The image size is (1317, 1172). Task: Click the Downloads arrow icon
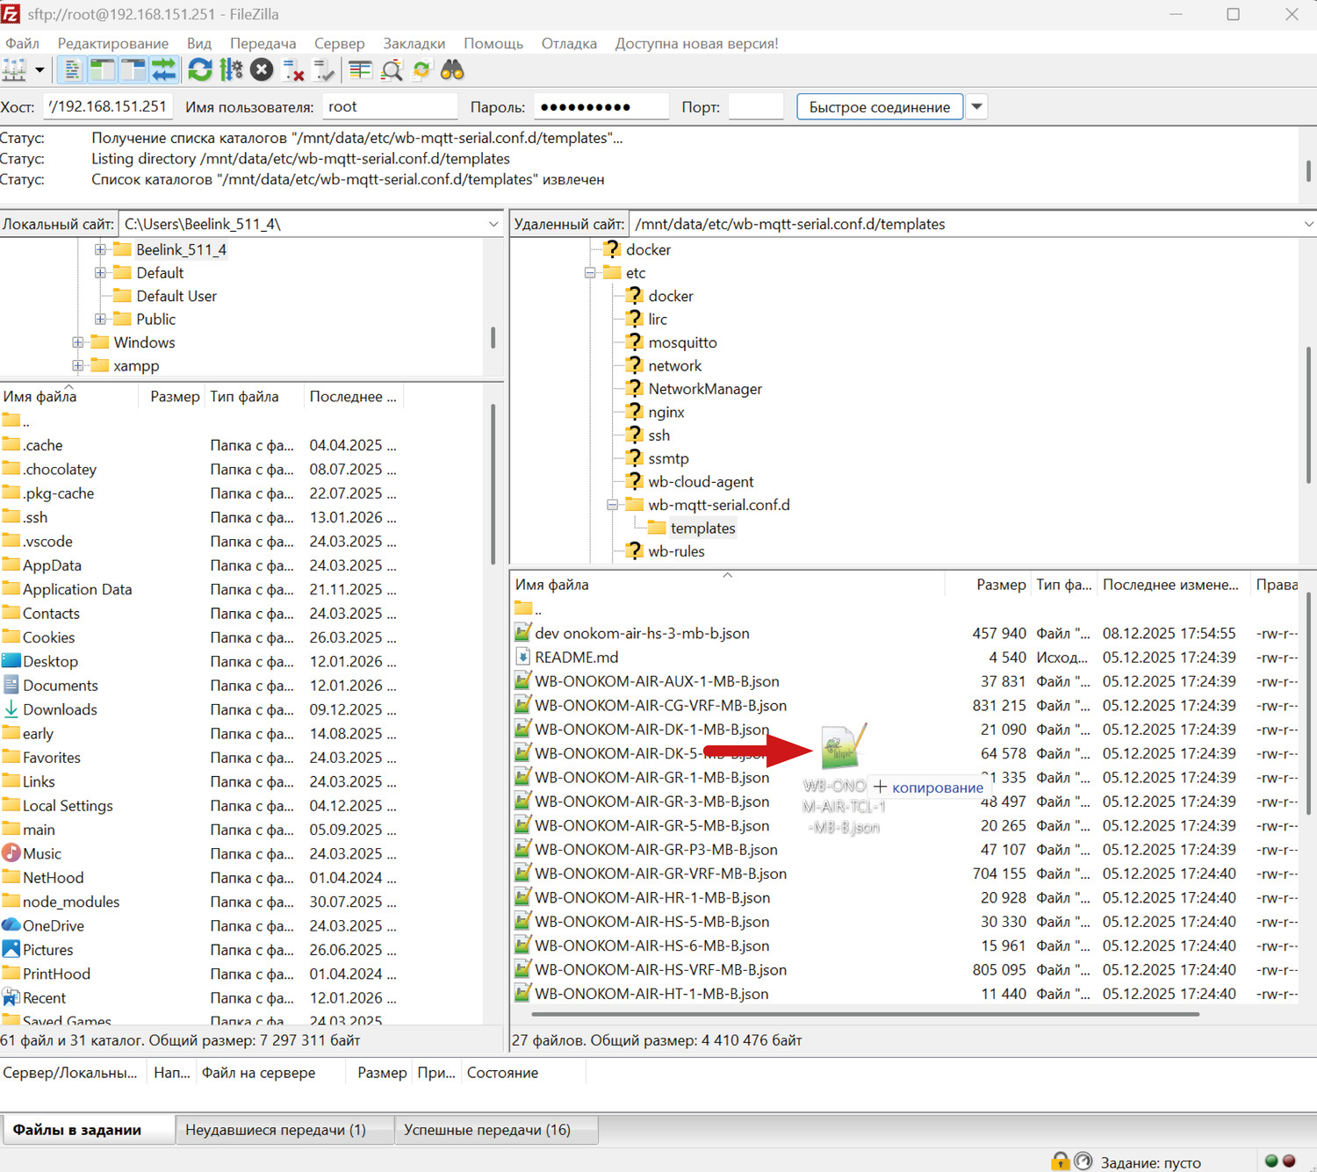11,708
